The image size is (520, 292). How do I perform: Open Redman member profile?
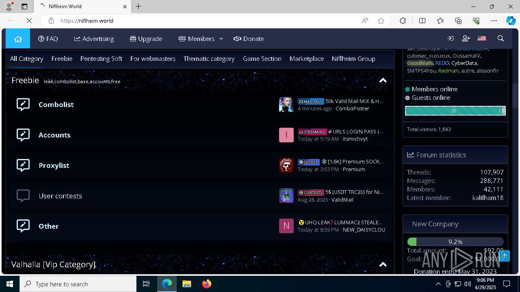[x=448, y=71]
